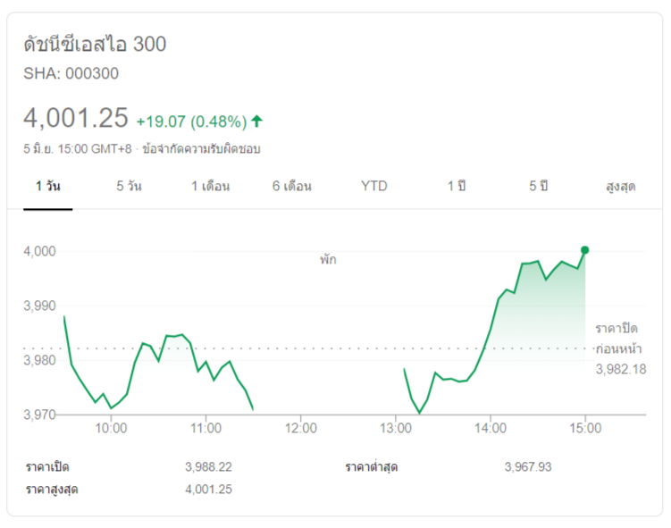Select the 1 วัน tab

click(x=48, y=187)
